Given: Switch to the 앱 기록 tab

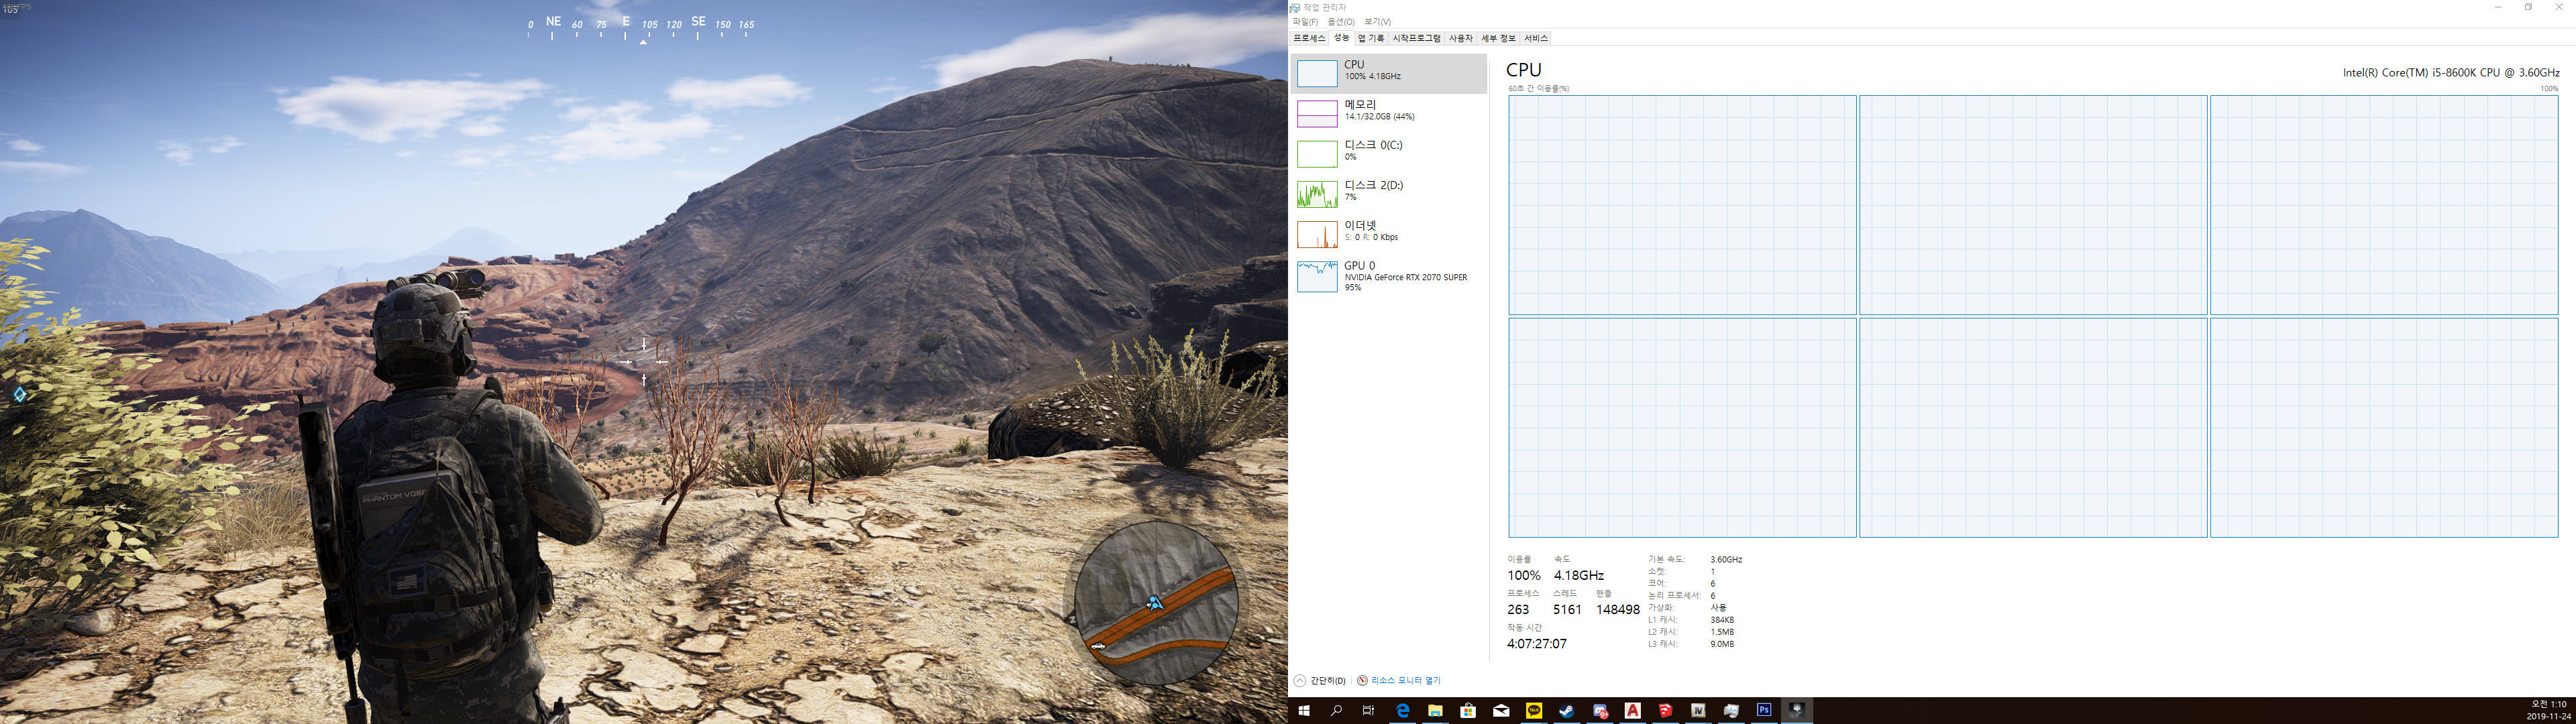Looking at the screenshot, I should tap(1370, 38).
